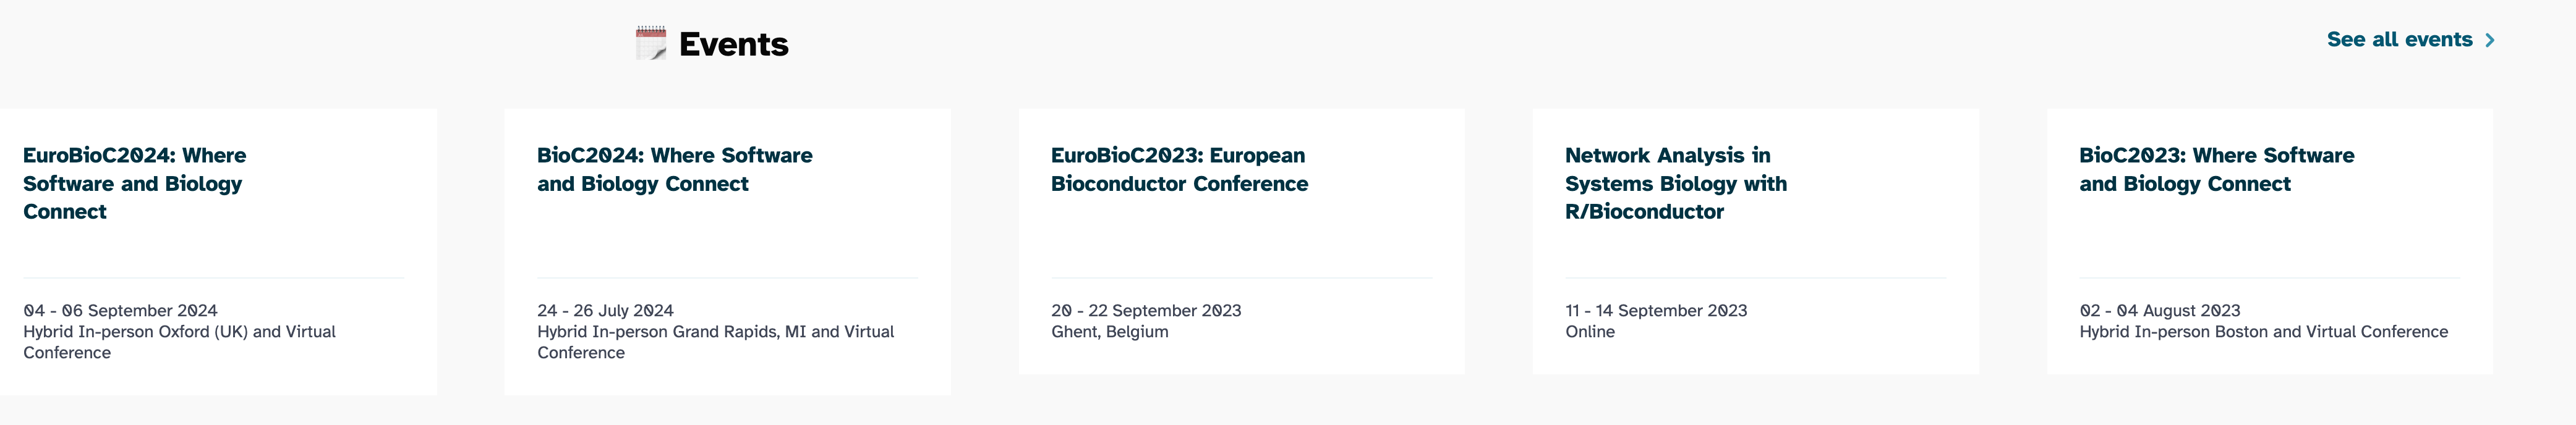2576x425 pixels.
Task: Click the 04 - 06 September 2024 date
Action: point(120,311)
